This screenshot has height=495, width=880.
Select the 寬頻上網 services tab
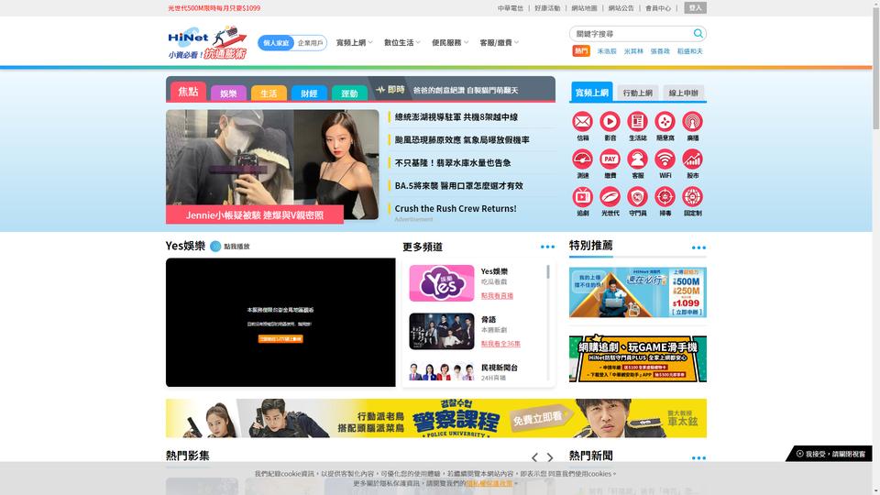click(x=592, y=92)
